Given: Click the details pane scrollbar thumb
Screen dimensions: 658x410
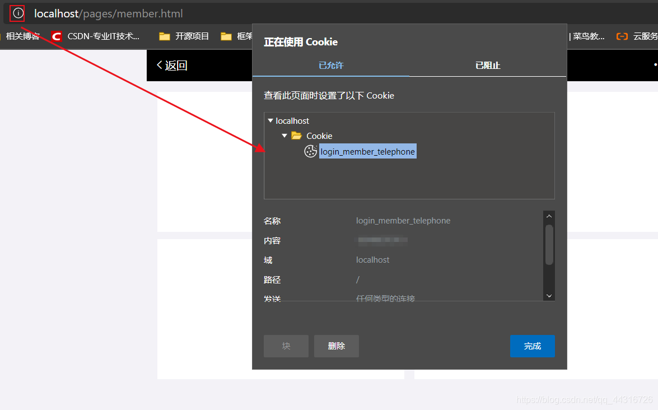Looking at the screenshot, I should pyautogui.click(x=549, y=245).
